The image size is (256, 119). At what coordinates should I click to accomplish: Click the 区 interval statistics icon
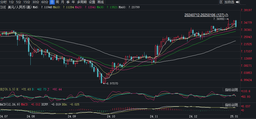coord(221,2)
